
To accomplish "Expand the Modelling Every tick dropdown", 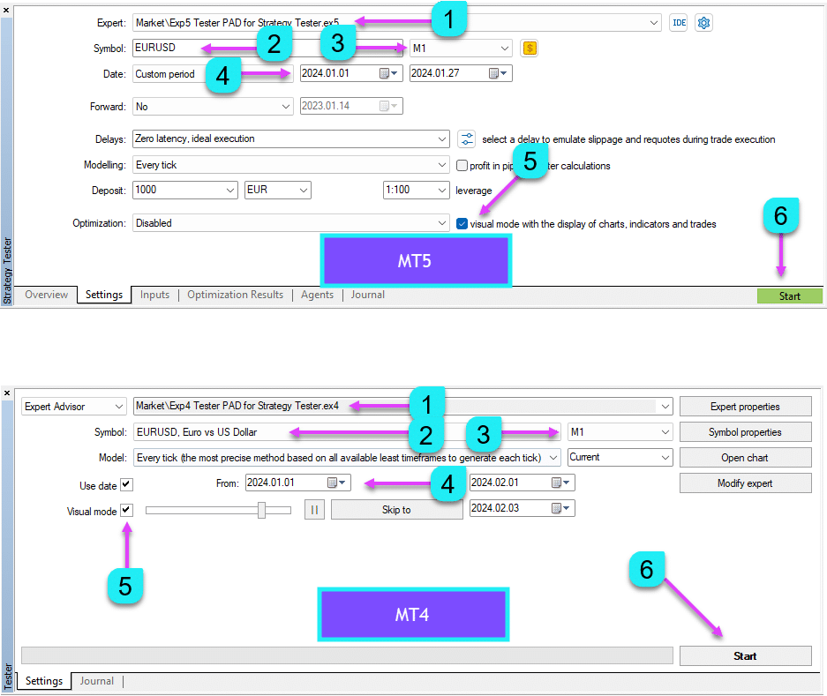I will click(442, 165).
